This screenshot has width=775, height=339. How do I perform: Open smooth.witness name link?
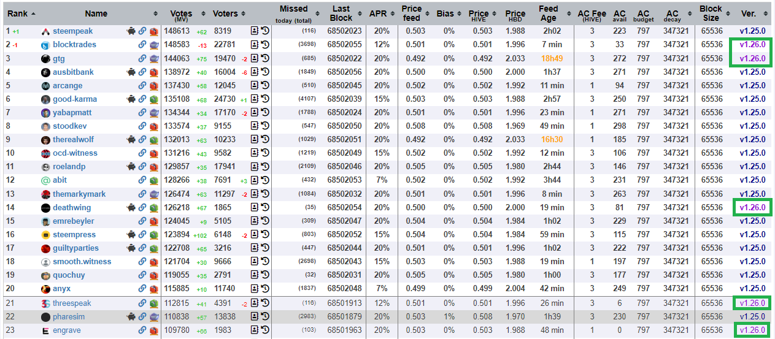[82, 261]
